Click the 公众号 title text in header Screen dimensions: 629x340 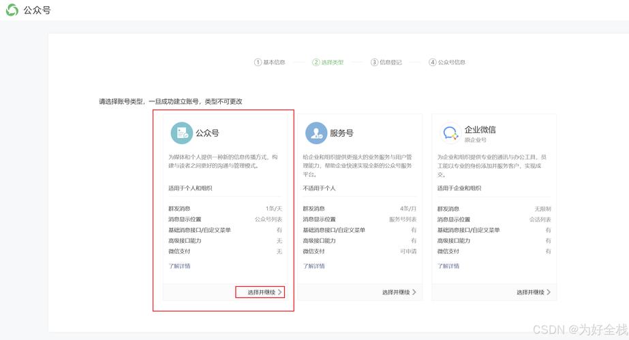point(37,10)
